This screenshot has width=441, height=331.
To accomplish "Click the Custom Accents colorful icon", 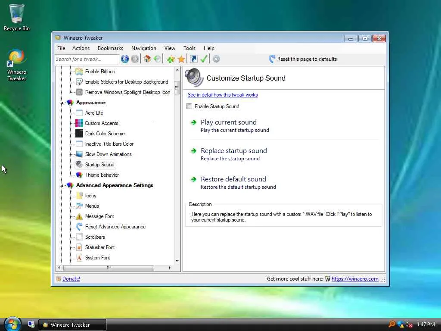I will pos(79,123).
